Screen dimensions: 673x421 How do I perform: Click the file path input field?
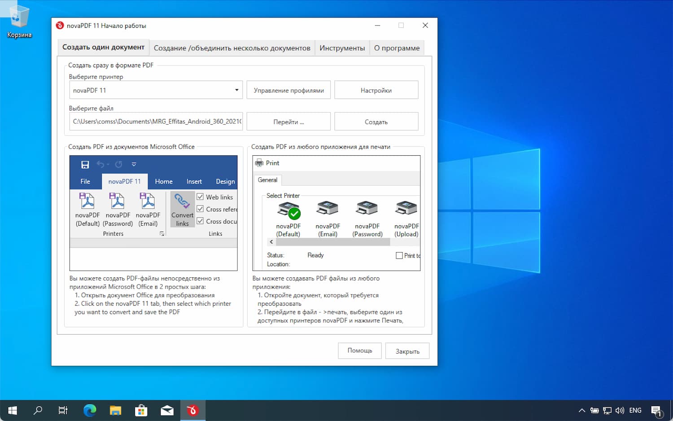[156, 122]
